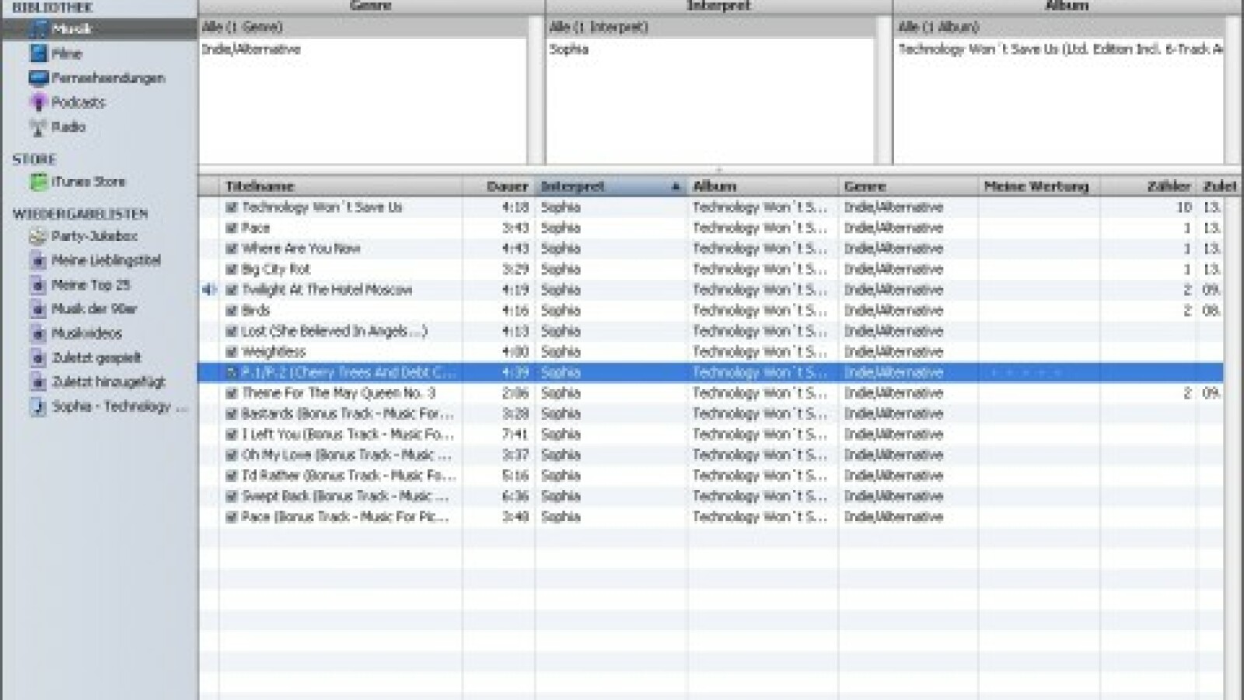Uncheck the Technology Won't Save Us track
This screenshot has width=1244, height=700.
[231, 208]
